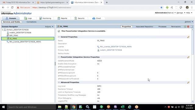Viewport: 195px width, 110px height.
Task: Select Domain_DESKTOP-T2765J8 in the navigator
Action: coord(17,30)
